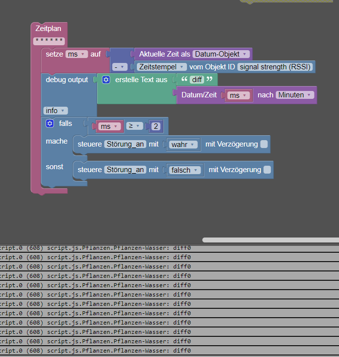Select 'Störung_an' object in mache block
The image size is (339, 357).
pos(125,144)
